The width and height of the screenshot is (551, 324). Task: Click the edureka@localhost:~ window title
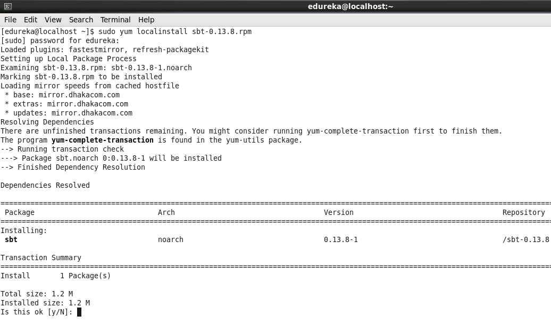tap(350, 6)
